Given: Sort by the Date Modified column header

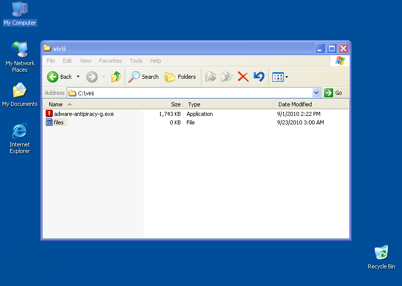Looking at the screenshot, I should coord(307,104).
